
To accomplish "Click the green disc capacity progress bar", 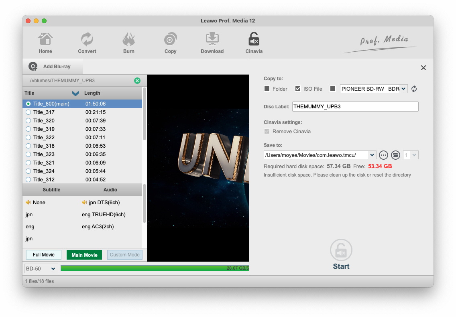I will coord(155,268).
